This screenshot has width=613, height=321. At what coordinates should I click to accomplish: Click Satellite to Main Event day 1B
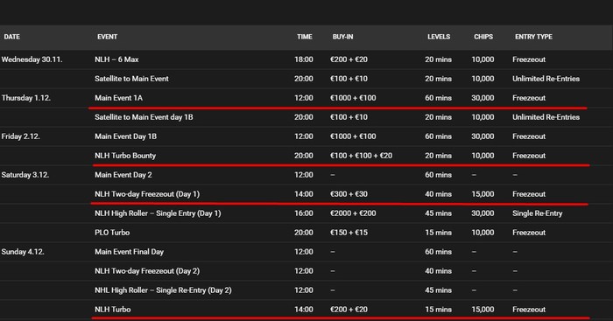144,117
